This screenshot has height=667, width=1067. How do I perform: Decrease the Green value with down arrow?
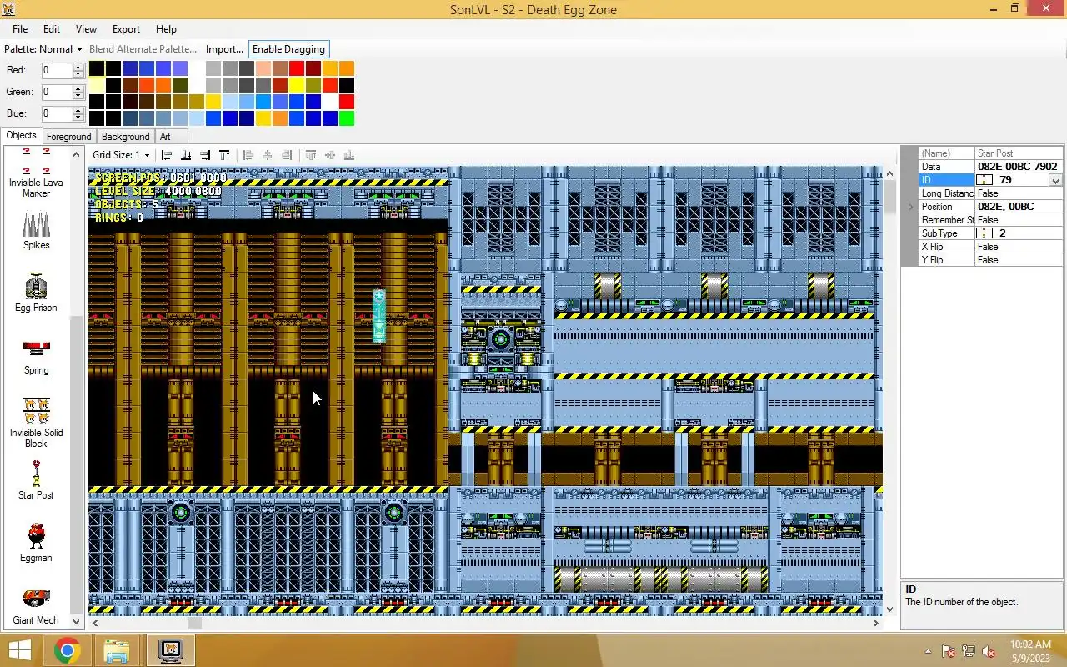coord(78,96)
